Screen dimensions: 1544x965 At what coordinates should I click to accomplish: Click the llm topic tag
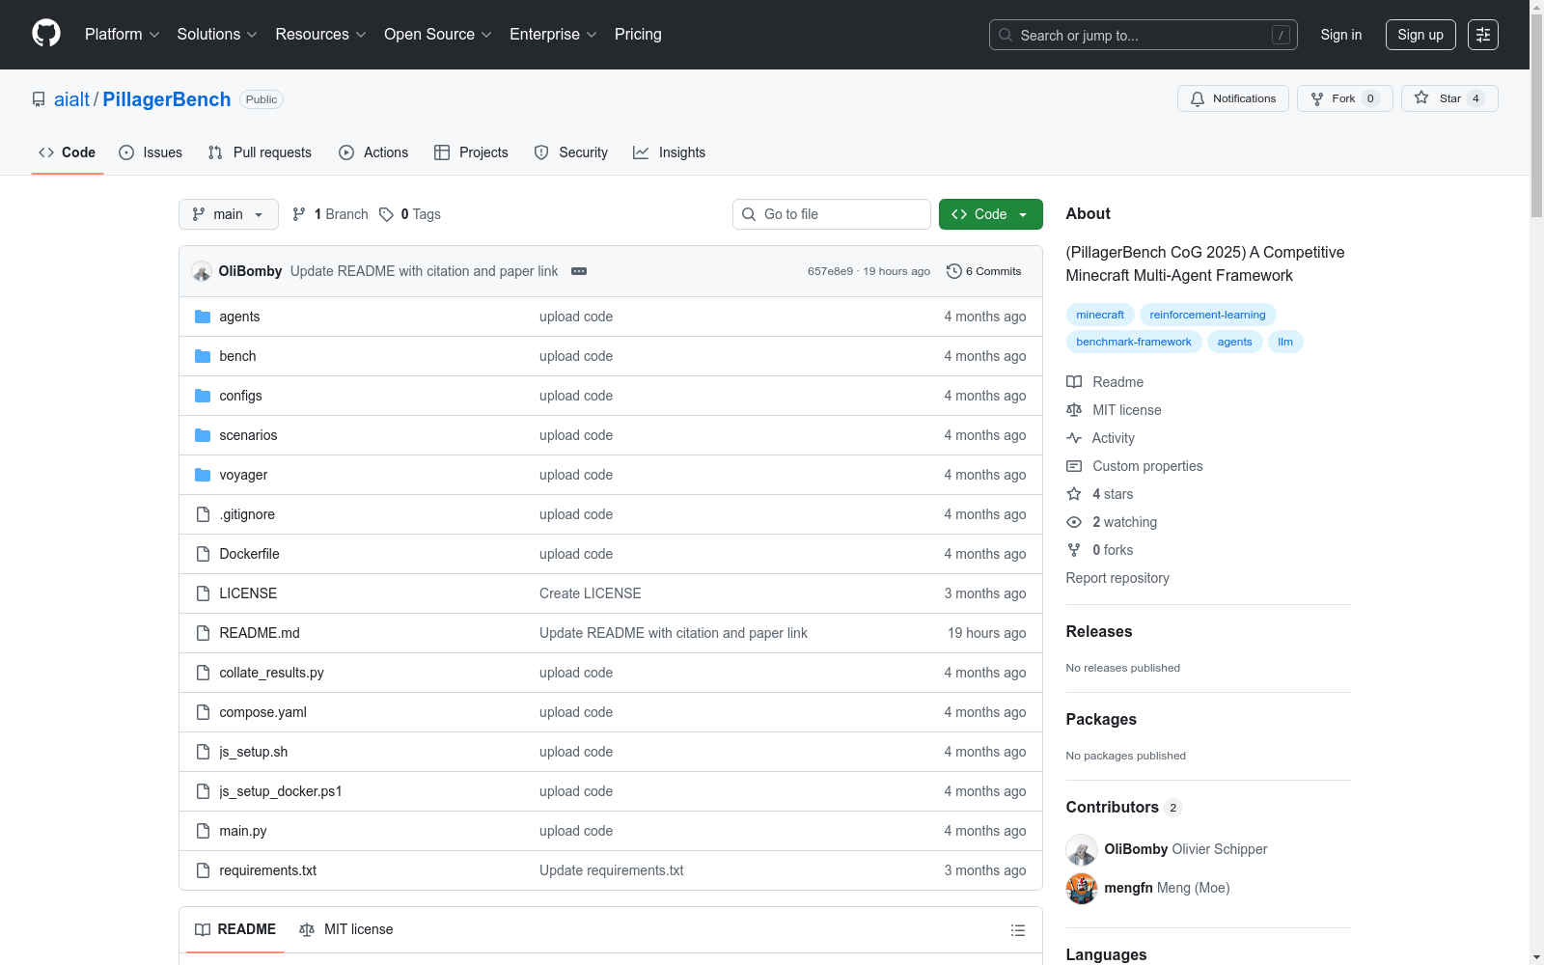pyautogui.click(x=1285, y=342)
